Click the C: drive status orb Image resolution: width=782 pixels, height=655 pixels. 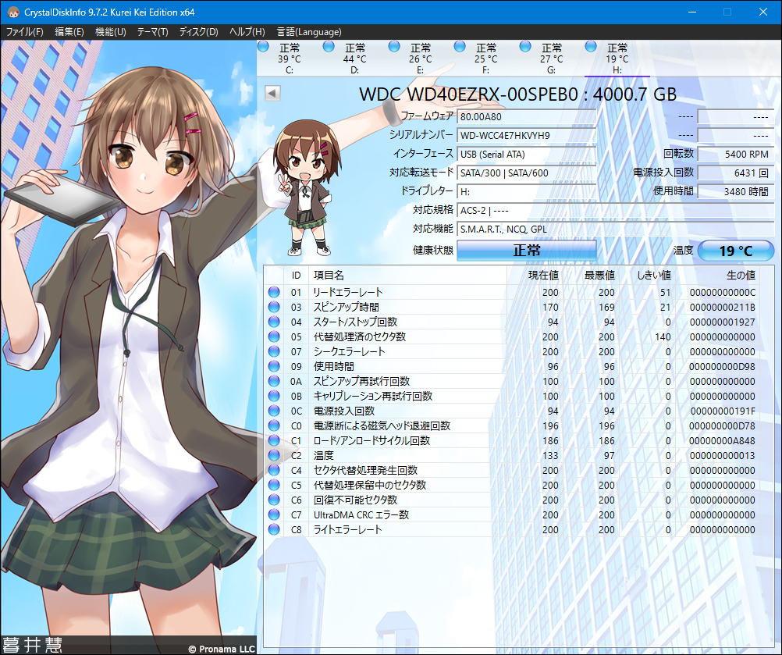(263, 47)
